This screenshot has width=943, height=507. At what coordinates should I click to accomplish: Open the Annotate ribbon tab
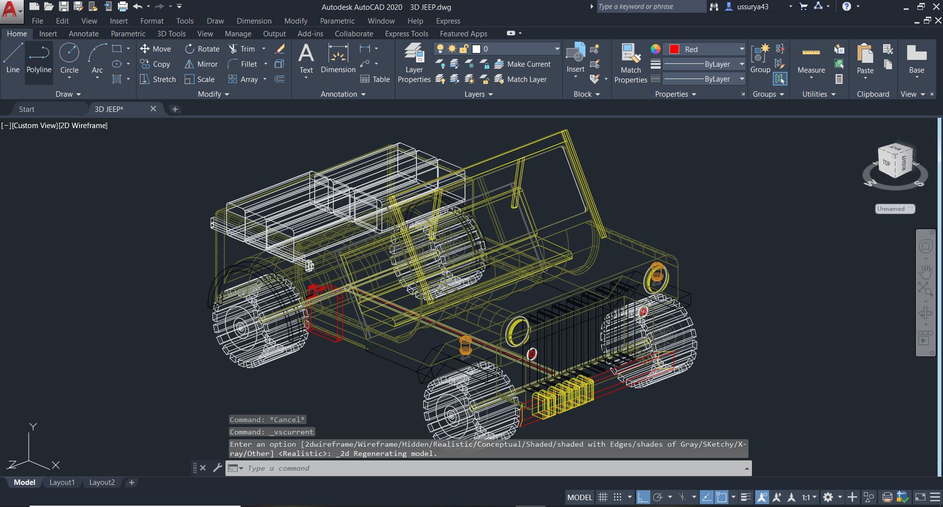point(83,33)
